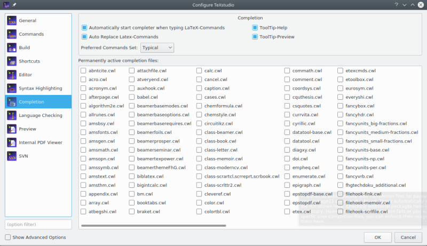Viewport: 427px width, 246px height.
Task: Click the "Completion" group heading text
Action: (x=250, y=18)
